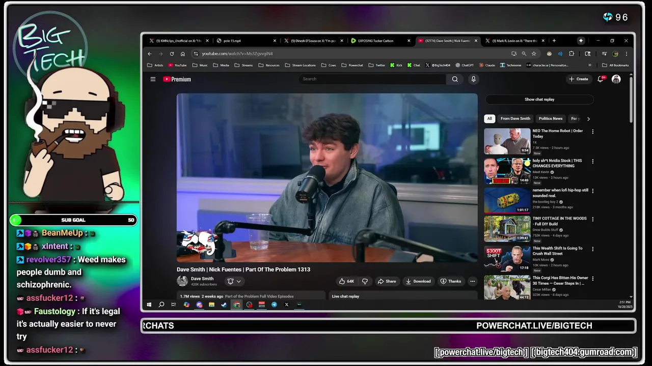Start voice search with the microphone icon
The image size is (652, 366).
[x=473, y=79]
